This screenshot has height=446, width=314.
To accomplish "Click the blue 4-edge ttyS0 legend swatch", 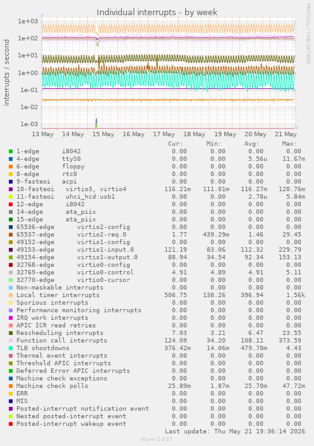I will point(11,159).
